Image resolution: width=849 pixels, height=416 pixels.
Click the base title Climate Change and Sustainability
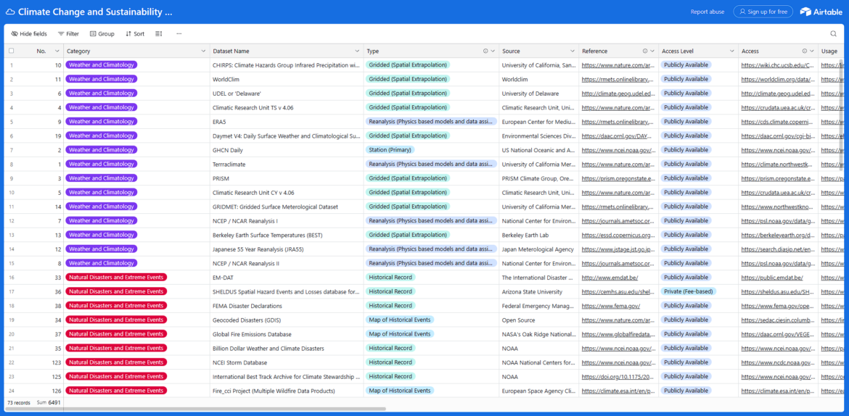coord(95,12)
